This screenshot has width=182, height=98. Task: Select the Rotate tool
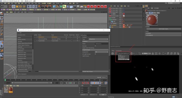point(20,7)
